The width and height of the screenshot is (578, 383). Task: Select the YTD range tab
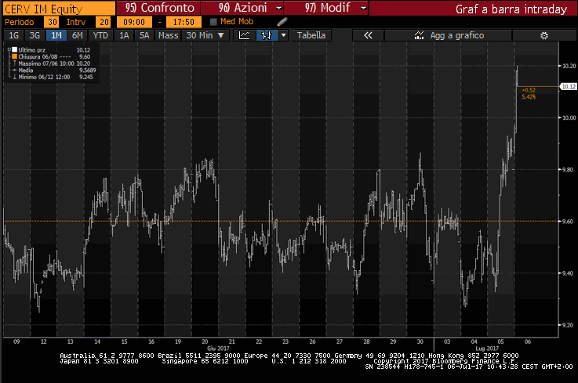(x=100, y=35)
